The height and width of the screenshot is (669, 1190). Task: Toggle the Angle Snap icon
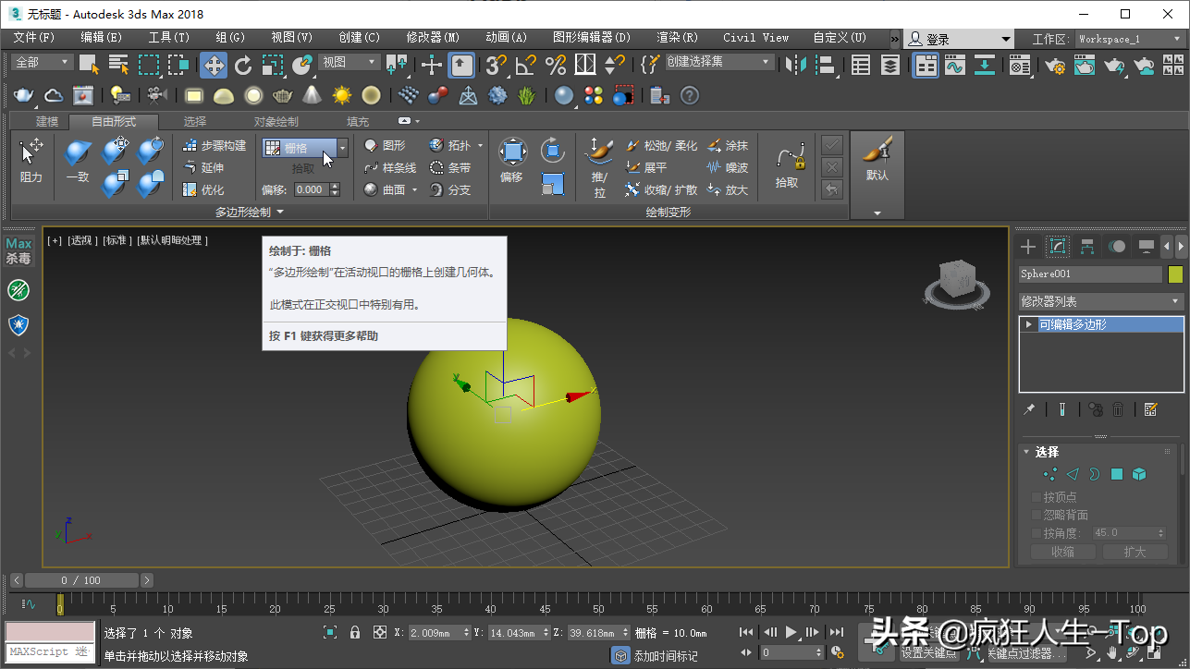coord(525,65)
